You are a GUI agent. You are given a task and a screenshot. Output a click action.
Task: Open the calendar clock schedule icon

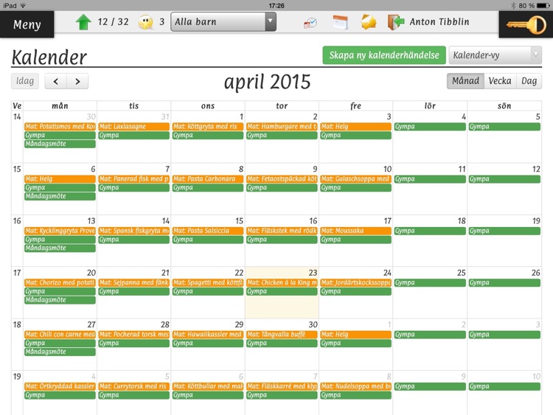[310, 23]
